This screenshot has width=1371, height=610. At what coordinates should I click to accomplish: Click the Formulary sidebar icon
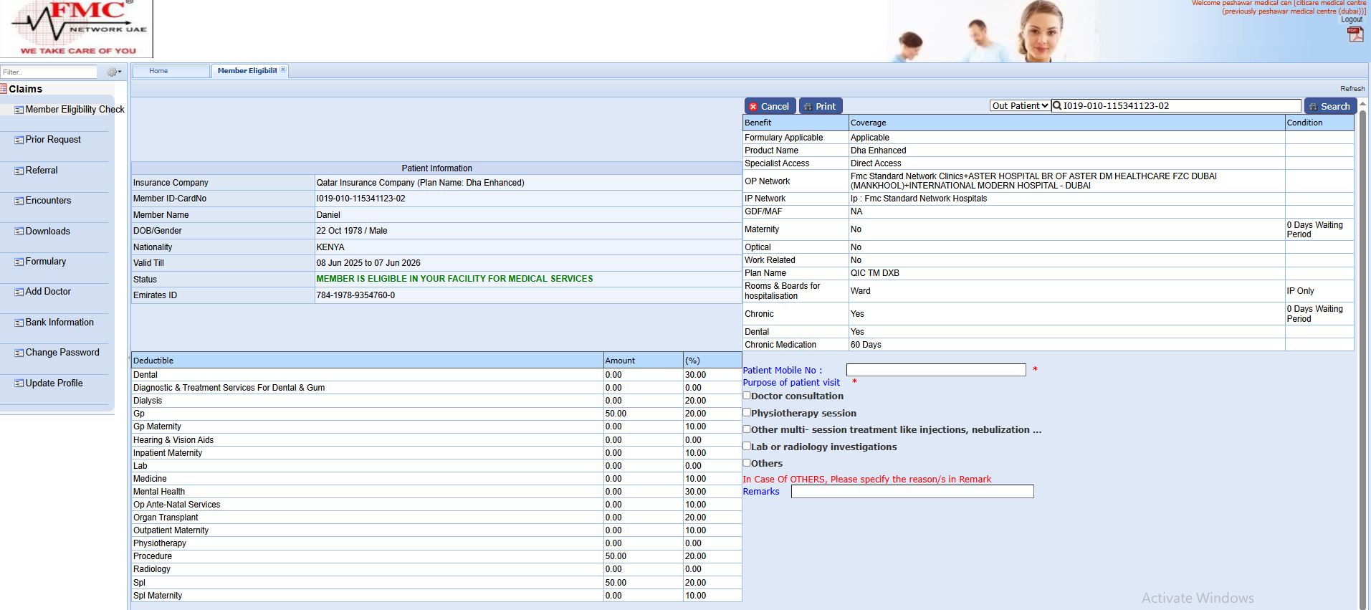[19, 262]
